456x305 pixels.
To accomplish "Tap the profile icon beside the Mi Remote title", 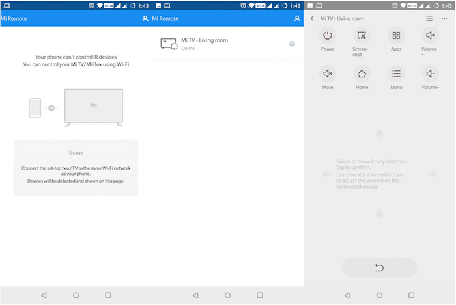I will click(x=145, y=19).
